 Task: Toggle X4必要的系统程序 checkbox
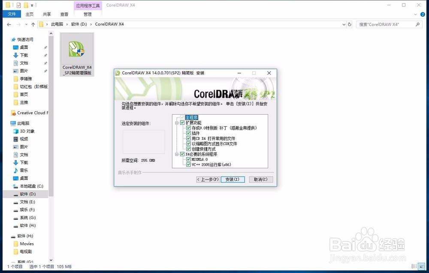182,154
